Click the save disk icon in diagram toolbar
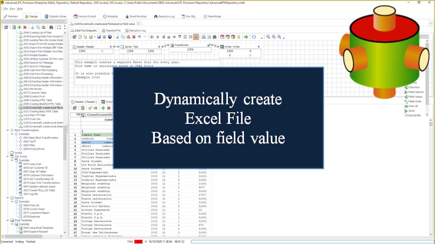Screen dimensions: 435x244 [99, 37]
